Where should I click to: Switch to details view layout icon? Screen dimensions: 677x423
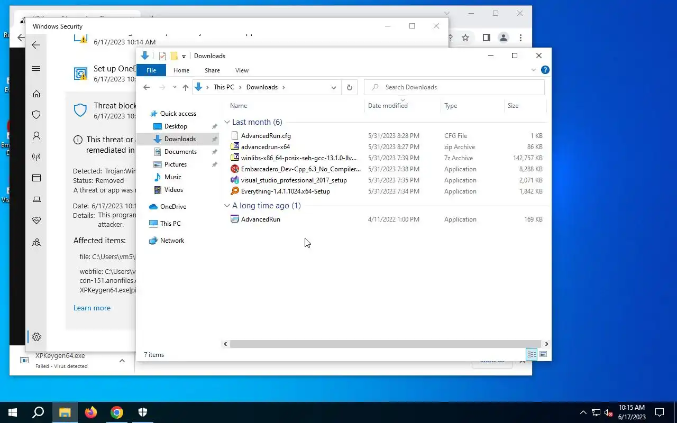click(532, 355)
